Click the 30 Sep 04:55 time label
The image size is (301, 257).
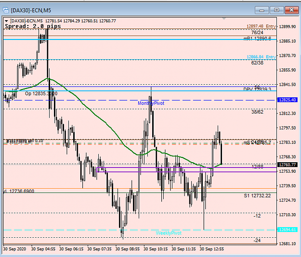click(43, 249)
